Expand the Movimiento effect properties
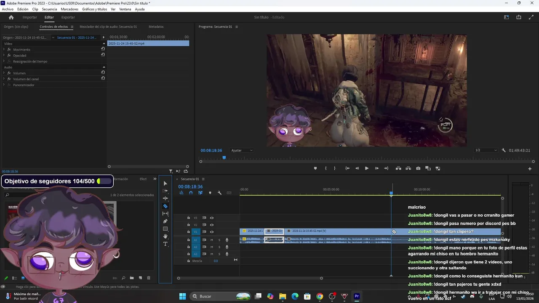Image resolution: width=539 pixels, height=303 pixels. click(x=4, y=49)
